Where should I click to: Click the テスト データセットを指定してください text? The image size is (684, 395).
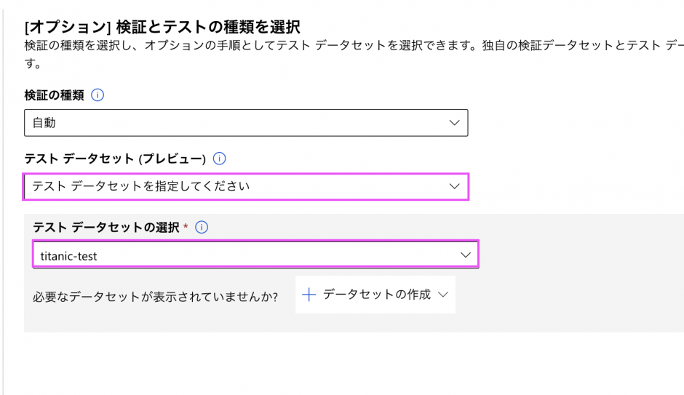[140, 186]
